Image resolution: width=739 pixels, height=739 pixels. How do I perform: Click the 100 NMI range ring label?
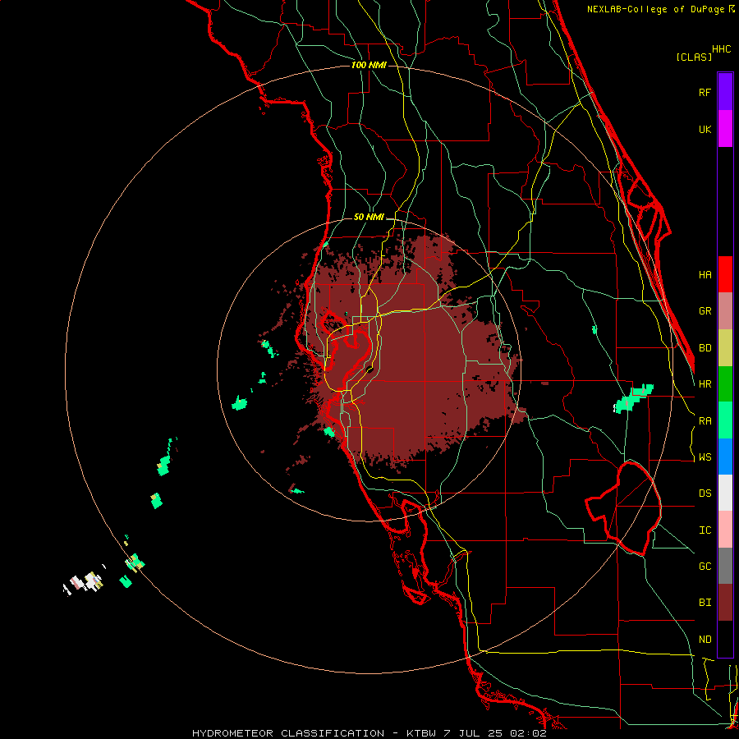pos(369,65)
